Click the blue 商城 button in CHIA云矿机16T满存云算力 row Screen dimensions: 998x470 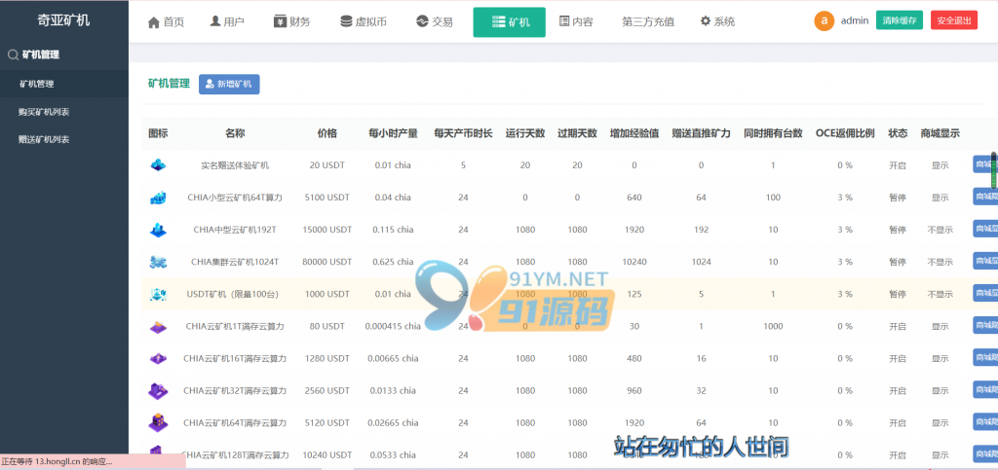point(985,357)
